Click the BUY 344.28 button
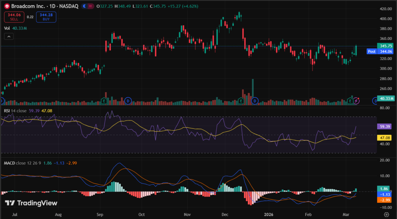Image resolution: width=397 pixels, height=219 pixels. (46, 17)
